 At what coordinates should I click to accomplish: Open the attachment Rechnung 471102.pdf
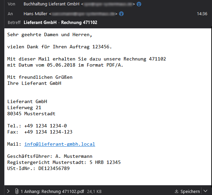pyautogui.click(x=52, y=191)
